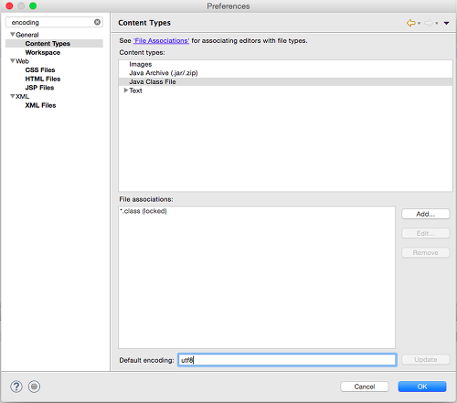Image resolution: width=457 pixels, height=403 pixels.
Task: Collapse the XML tree node
Action: click(x=13, y=96)
